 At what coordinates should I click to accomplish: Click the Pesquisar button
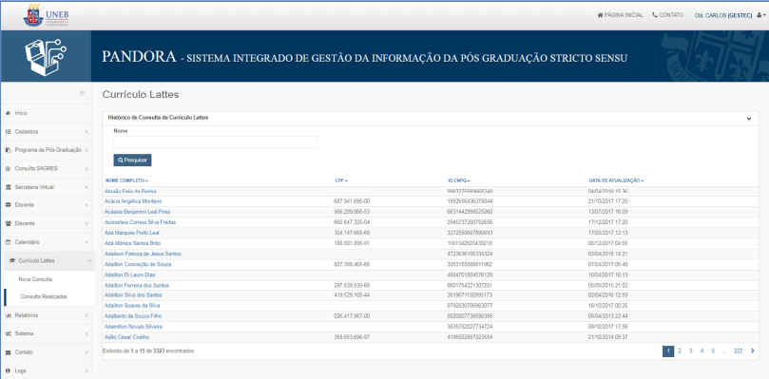pyautogui.click(x=132, y=160)
